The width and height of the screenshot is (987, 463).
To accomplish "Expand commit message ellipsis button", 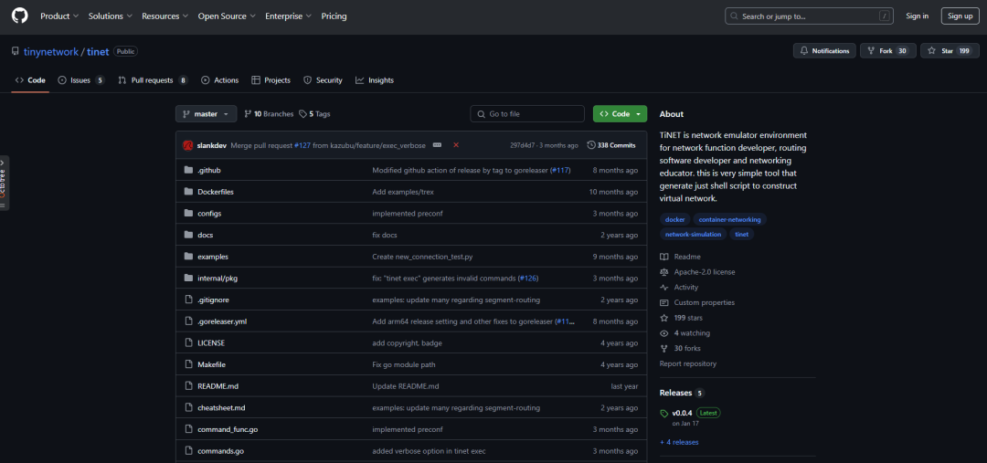I will (x=437, y=145).
